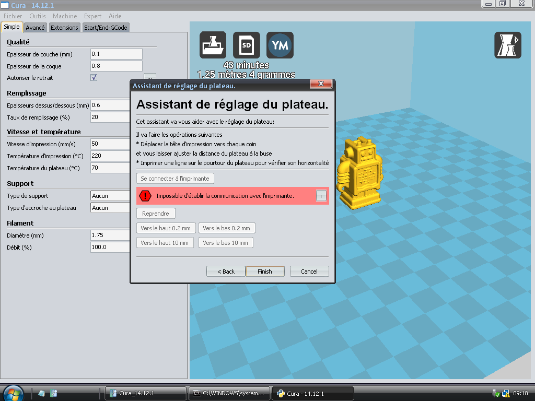
Task: Click 'Vers le haut 0.2 mm' button
Action: point(166,228)
